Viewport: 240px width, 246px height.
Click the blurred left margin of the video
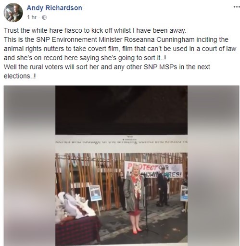click(30, 166)
